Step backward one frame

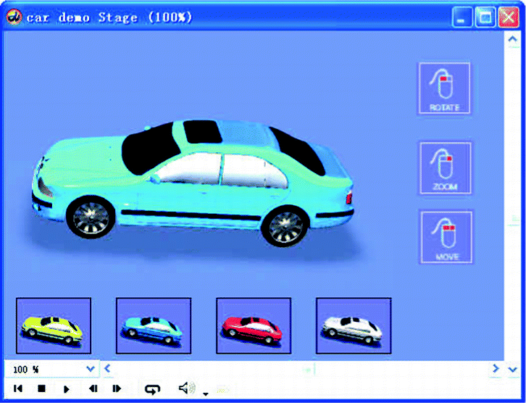click(93, 389)
